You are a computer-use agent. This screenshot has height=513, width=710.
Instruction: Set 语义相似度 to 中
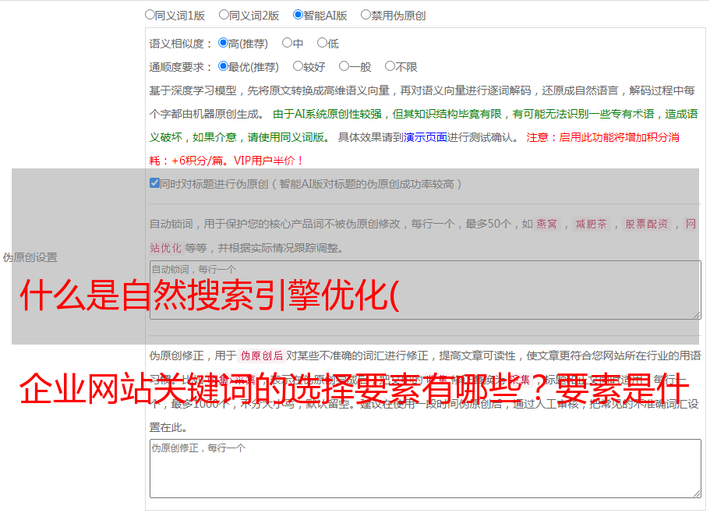click(x=287, y=43)
